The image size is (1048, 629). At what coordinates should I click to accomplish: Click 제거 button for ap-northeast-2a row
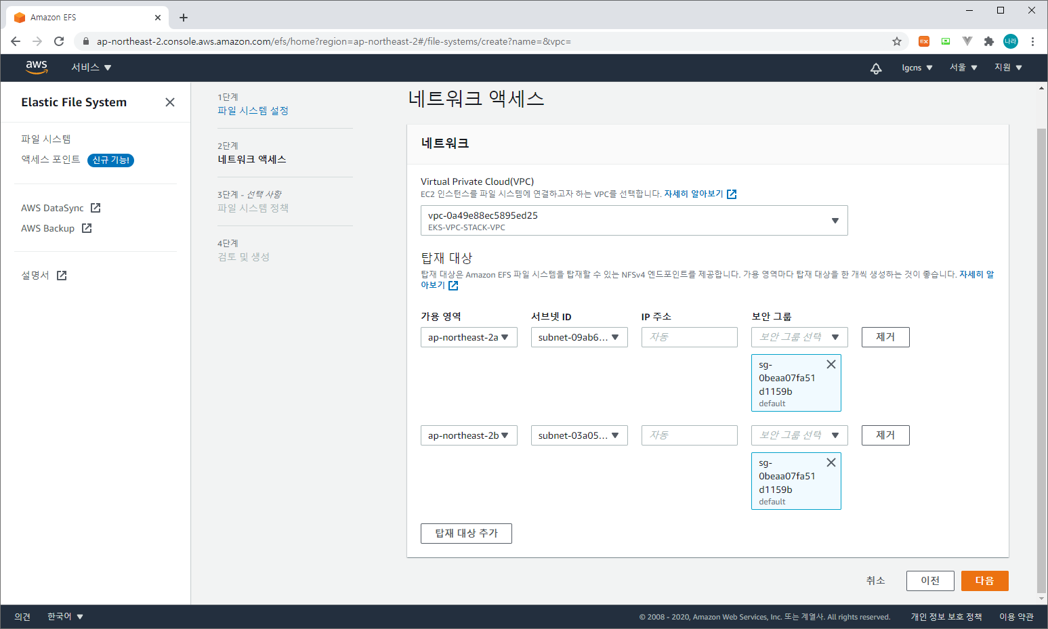(885, 337)
